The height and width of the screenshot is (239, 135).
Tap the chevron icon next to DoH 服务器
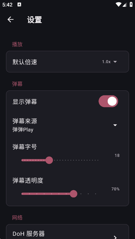[115, 237]
